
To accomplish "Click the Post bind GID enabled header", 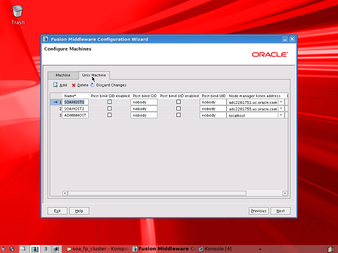I will [110, 96].
